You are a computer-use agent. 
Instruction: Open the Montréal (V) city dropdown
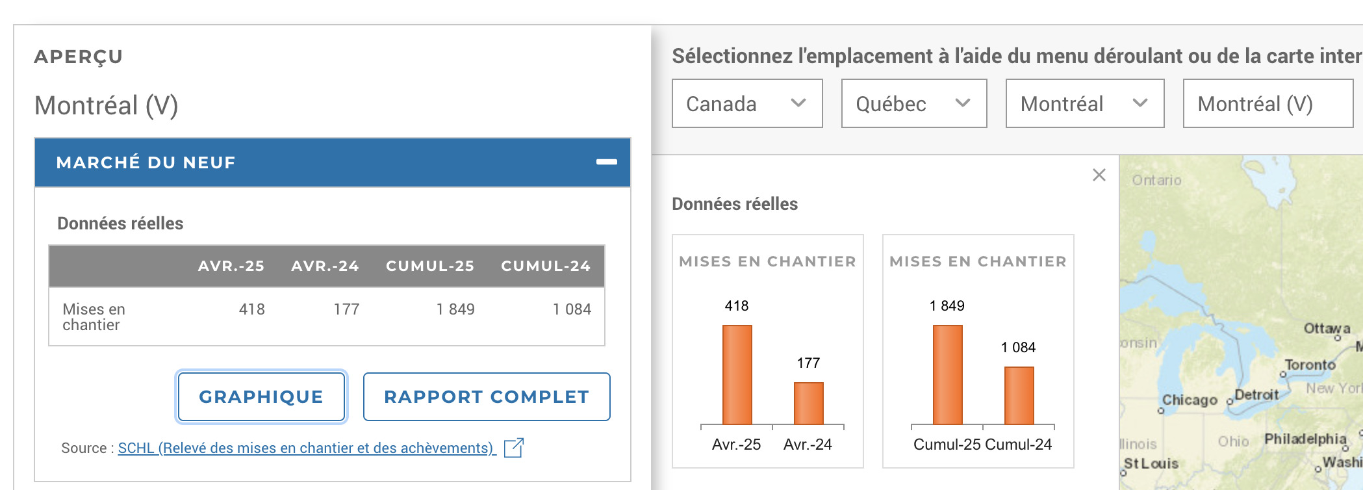[x=1267, y=103]
